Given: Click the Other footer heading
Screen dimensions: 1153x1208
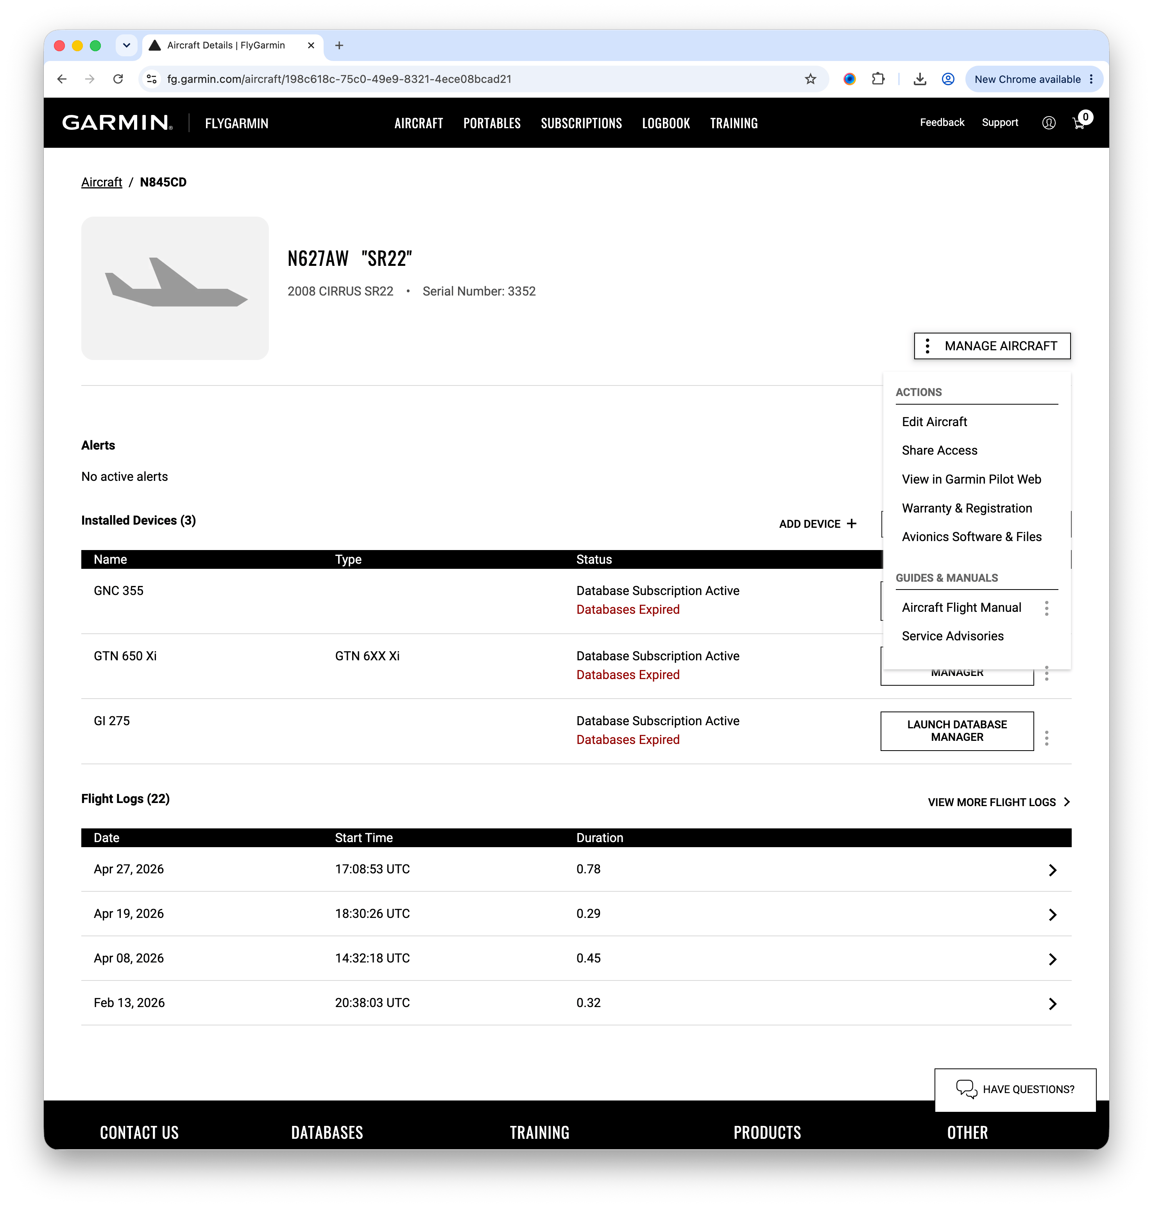Looking at the screenshot, I should (x=967, y=1133).
